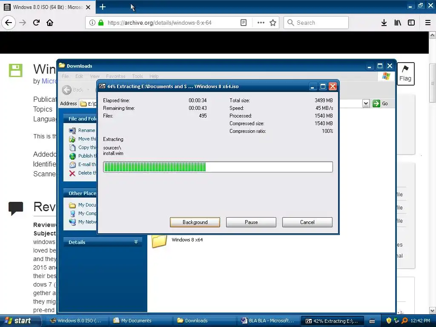
Task: Open My Documents under Other Places
Action: click(x=83, y=205)
